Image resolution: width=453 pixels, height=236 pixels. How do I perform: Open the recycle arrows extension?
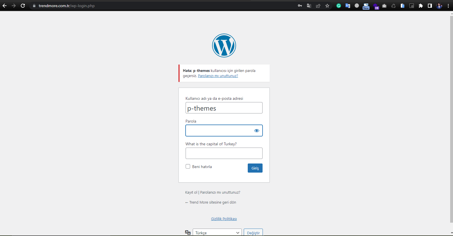tap(393, 6)
